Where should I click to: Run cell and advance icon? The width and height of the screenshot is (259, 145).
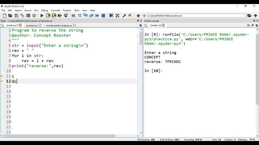pyautogui.click(x=54, y=16)
